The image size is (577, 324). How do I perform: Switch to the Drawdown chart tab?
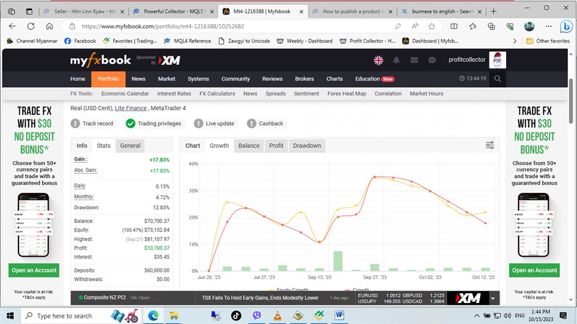[x=307, y=145]
